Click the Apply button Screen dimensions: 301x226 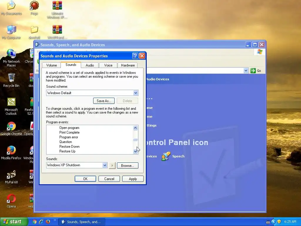133,179
